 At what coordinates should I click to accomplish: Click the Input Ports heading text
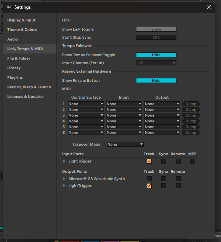coord(73,154)
